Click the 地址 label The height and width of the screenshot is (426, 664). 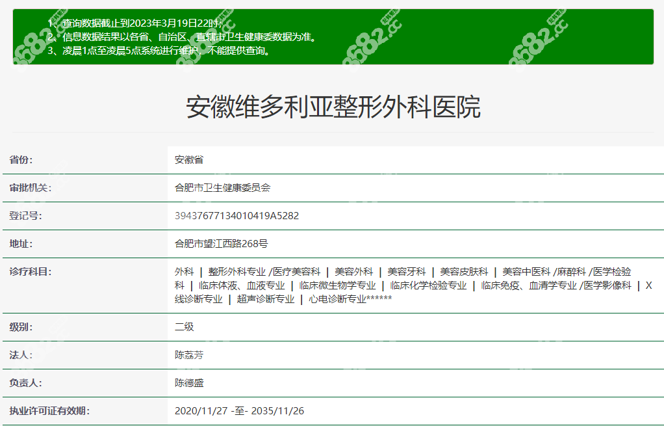[x=21, y=244]
